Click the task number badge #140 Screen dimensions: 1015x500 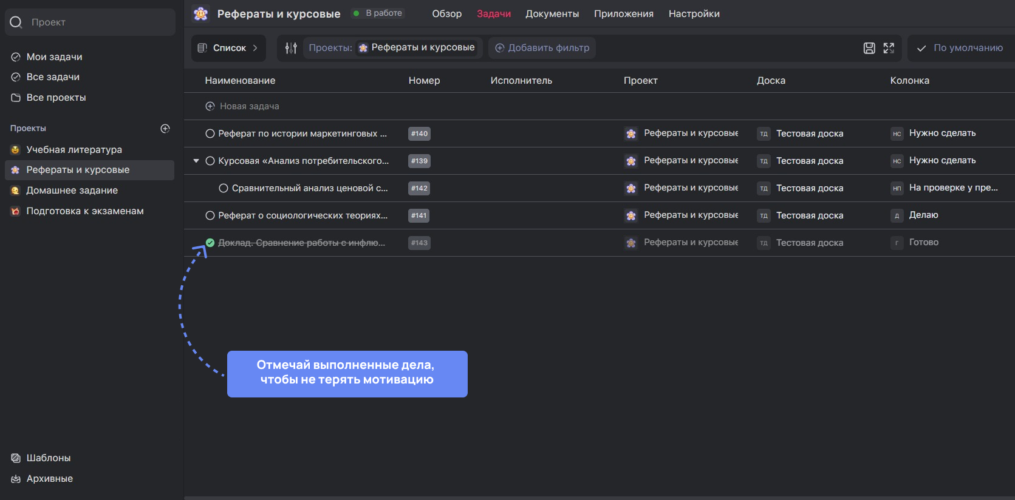point(419,133)
